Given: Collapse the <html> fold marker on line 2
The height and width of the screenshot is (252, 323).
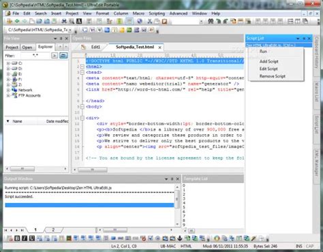Looking at the screenshot, I should 82,67.
